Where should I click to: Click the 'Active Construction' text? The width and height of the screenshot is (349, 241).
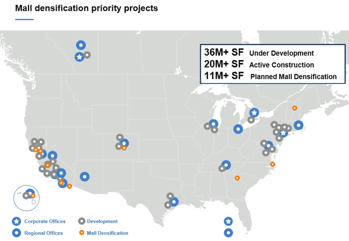(281, 65)
